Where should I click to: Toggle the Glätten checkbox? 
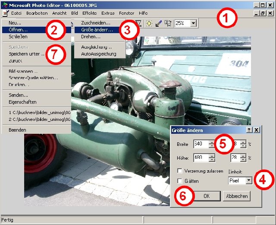pyautogui.click(x=180, y=181)
